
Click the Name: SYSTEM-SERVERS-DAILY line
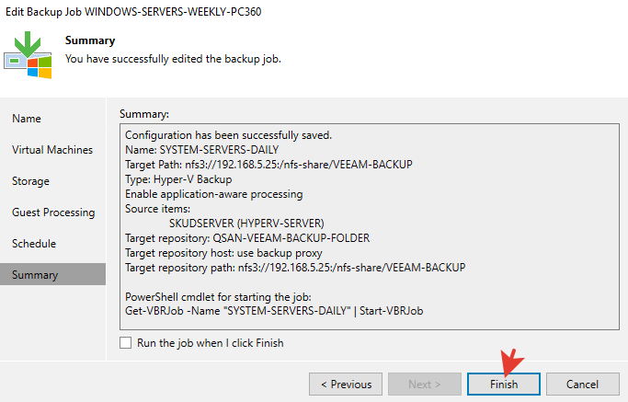coord(201,149)
